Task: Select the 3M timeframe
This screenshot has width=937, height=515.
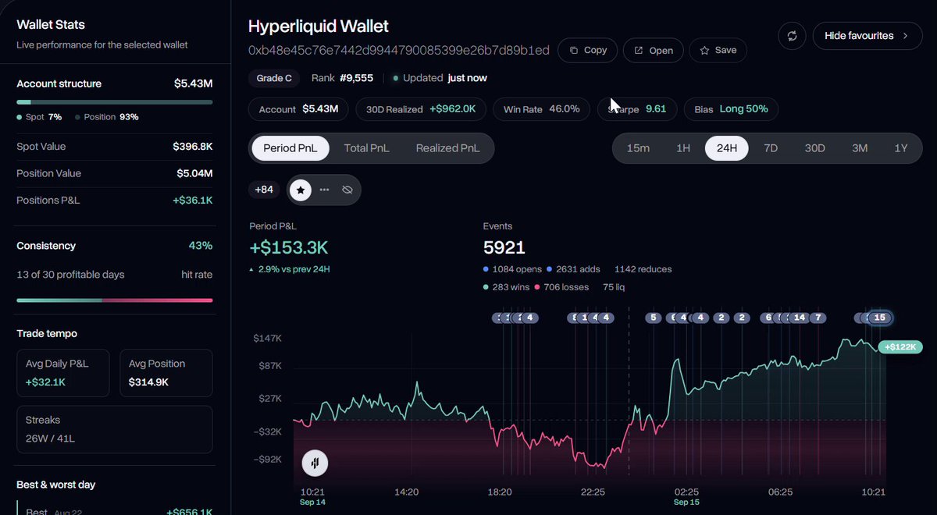Action: click(x=860, y=148)
